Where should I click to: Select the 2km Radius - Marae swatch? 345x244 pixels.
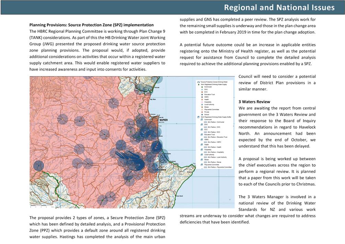click(x=206, y=162)
